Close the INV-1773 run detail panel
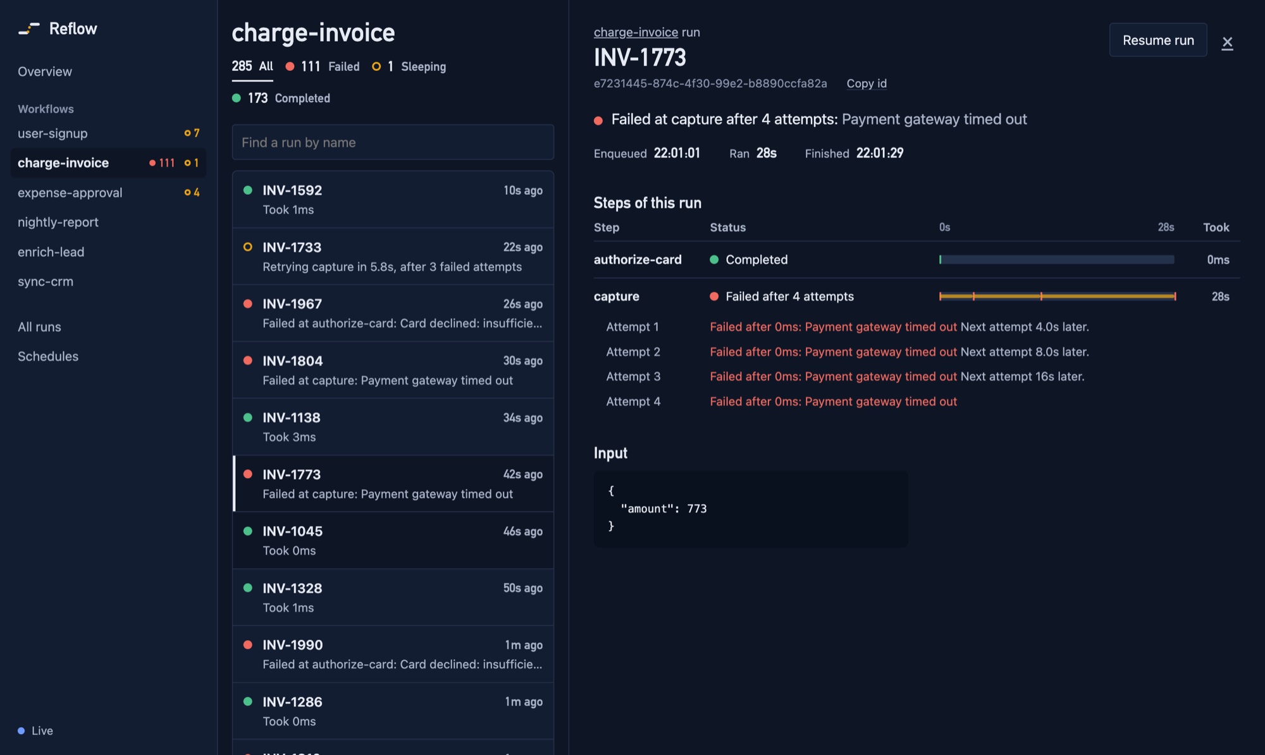 [x=1227, y=42]
